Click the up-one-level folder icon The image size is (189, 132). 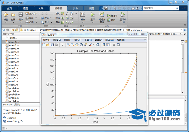[12, 30]
